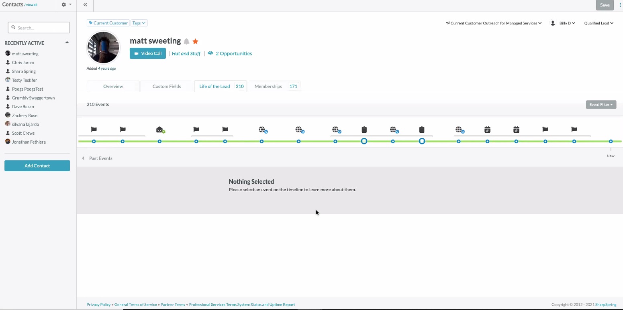Select the rightmost flag icon on the timeline
This screenshot has height=310, width=623.
pos(574,130)
